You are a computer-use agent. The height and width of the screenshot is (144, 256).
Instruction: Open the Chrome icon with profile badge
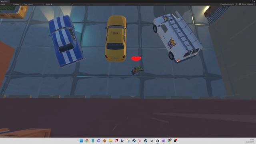(169, 141)
